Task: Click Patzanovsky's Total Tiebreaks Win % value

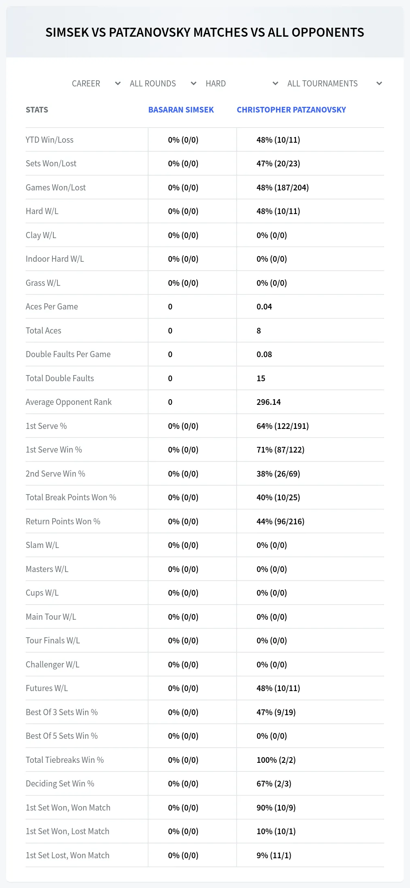Action: 276,760
